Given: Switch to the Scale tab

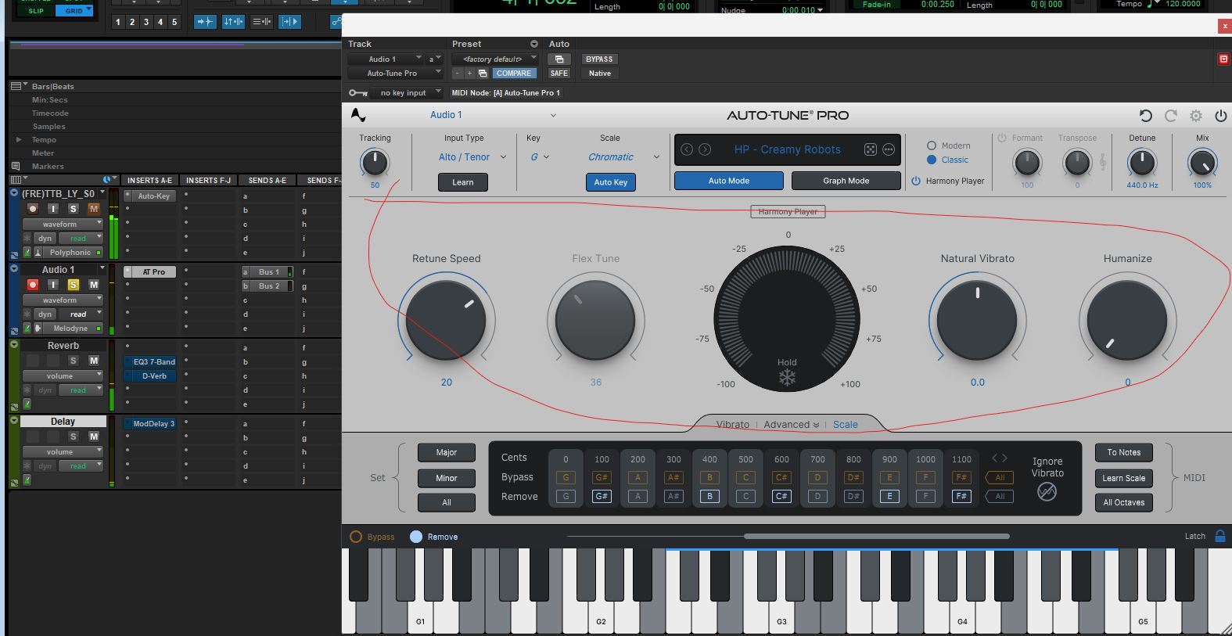Looking at the screenshot, I should [x=846, y=425].
